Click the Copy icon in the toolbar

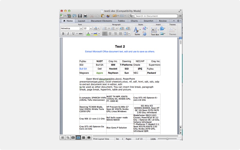(x=97, y=16)
